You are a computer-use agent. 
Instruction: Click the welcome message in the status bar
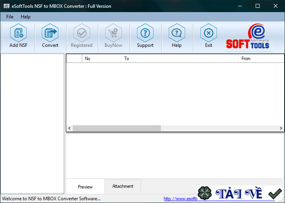[x=51, y=199]
